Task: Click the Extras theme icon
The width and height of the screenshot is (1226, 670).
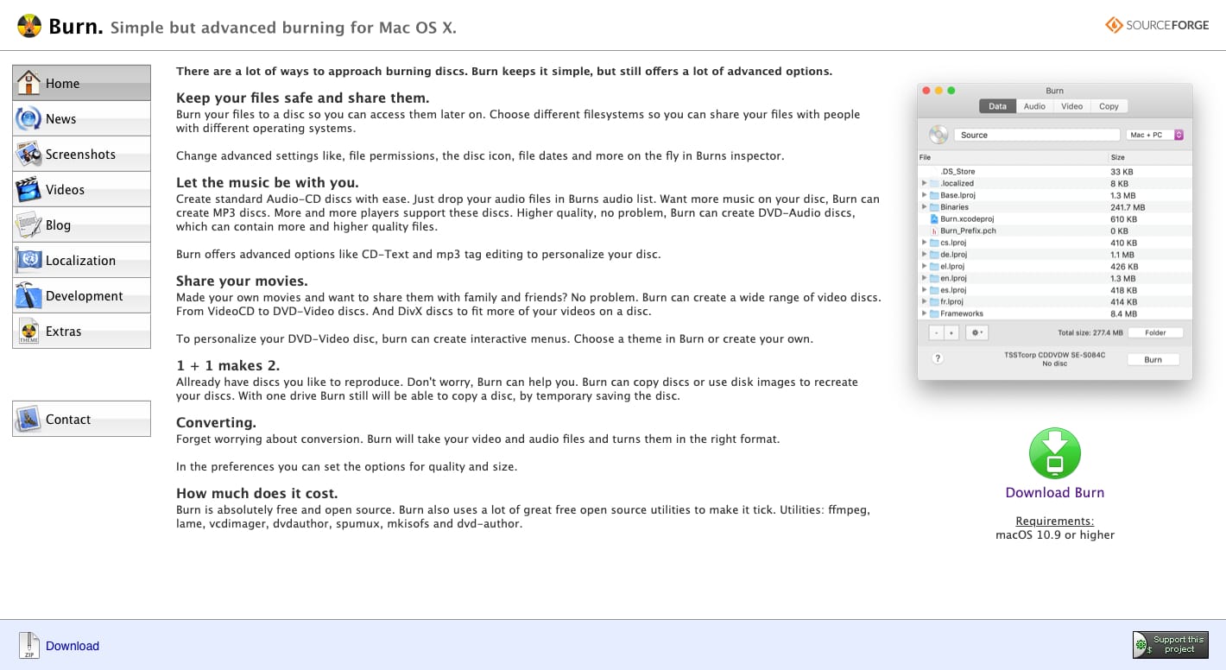Action: point(28,331)
